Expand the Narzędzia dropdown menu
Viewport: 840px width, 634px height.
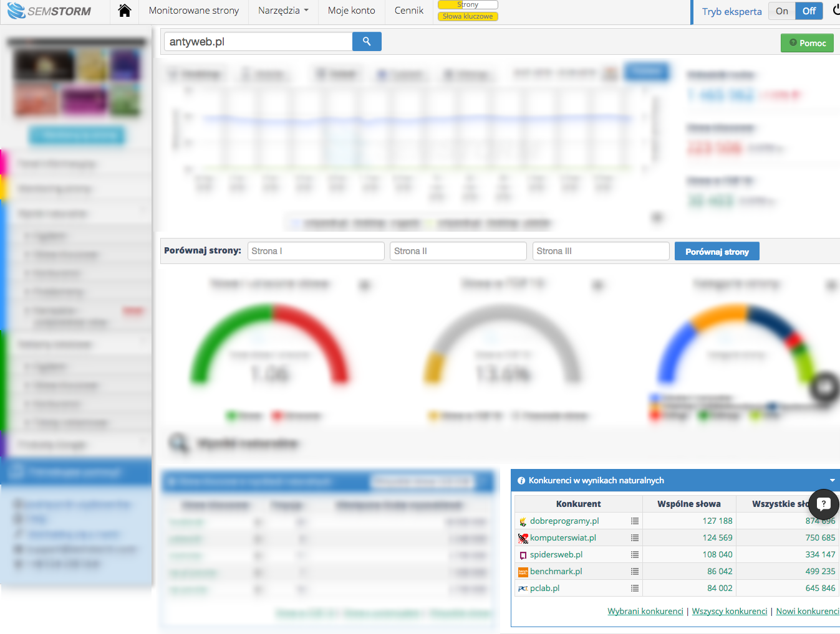[283, 11]
